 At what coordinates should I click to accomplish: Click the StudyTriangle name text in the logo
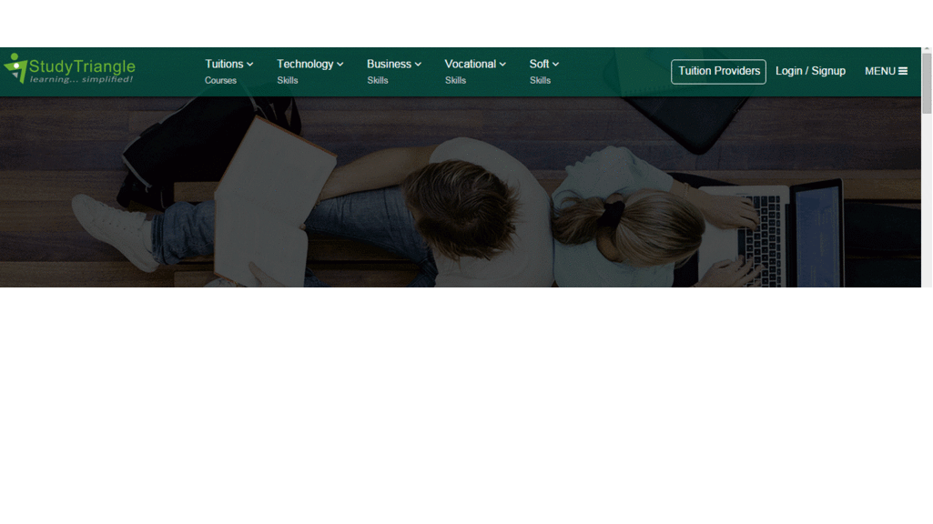tap(82, 65)
